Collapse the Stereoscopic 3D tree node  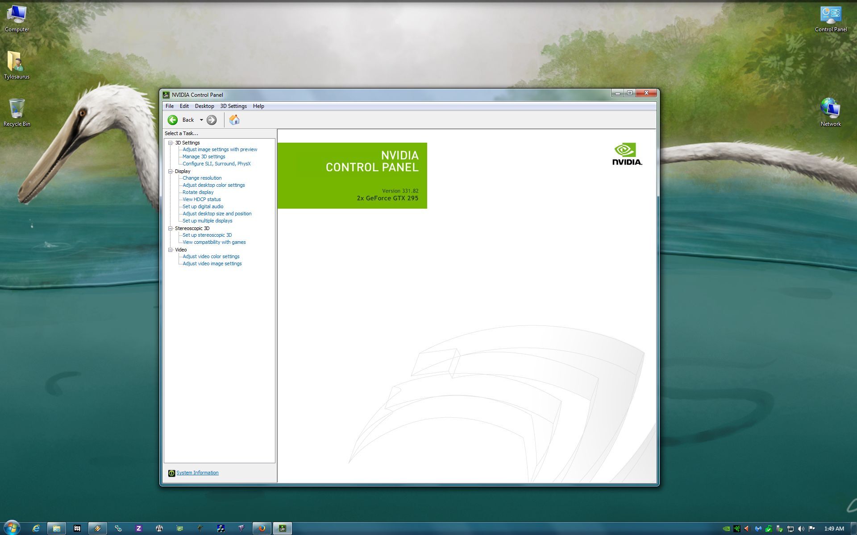point(170,228)
